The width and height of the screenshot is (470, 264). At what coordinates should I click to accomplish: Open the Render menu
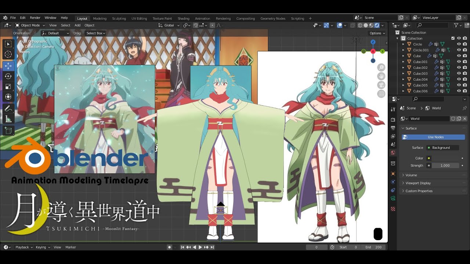pos(35,18)
